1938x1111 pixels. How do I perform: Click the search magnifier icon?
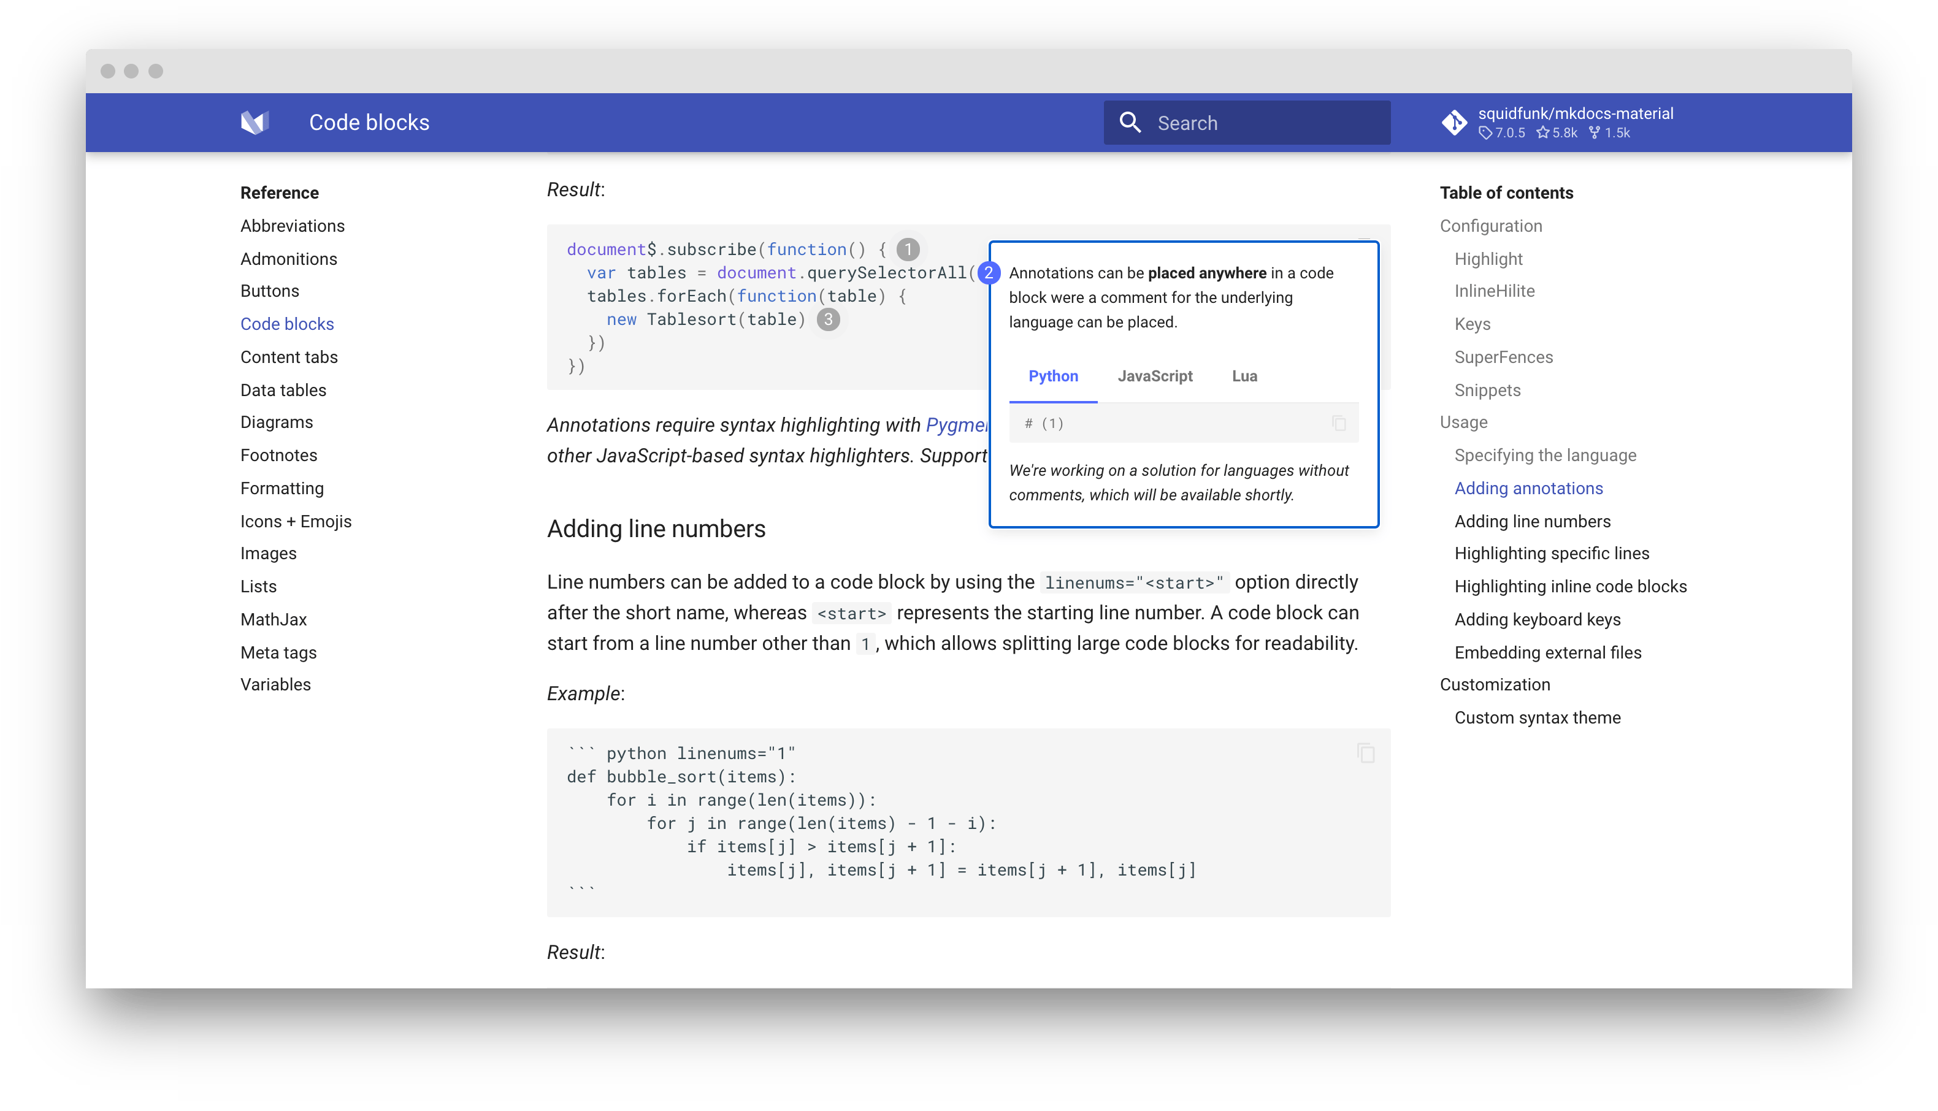pos(1130,123)
